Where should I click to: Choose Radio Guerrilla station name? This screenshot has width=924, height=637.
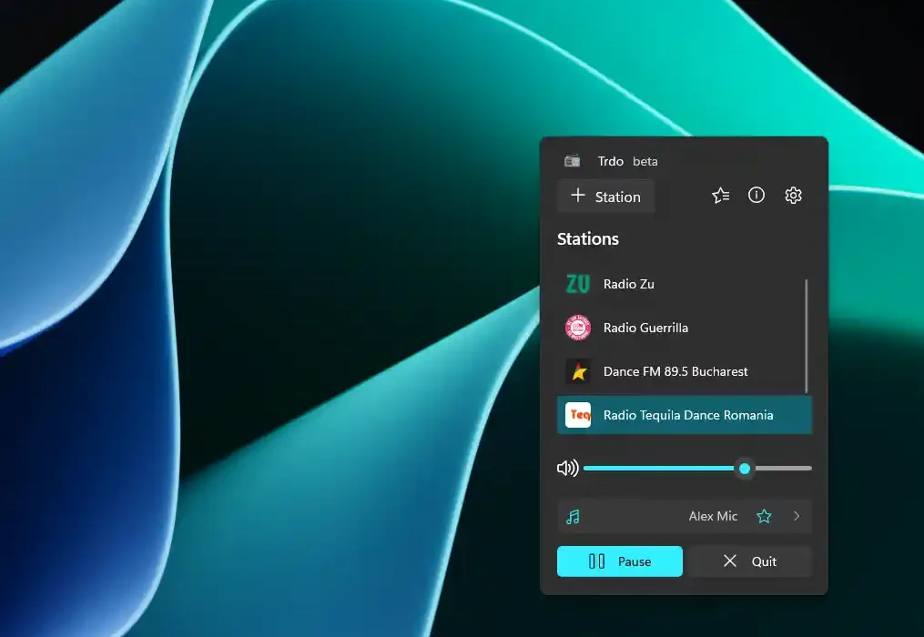click(645, 328)
